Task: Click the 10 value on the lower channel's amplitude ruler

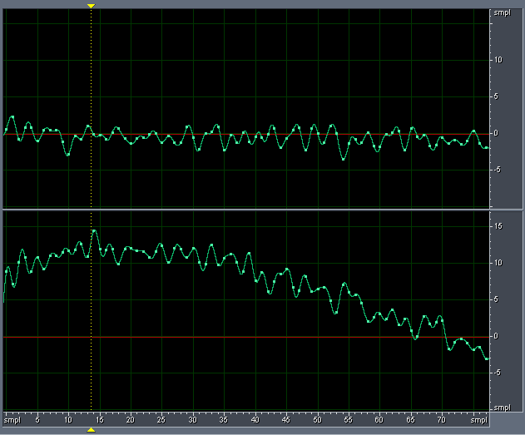Action: [498, 263]
